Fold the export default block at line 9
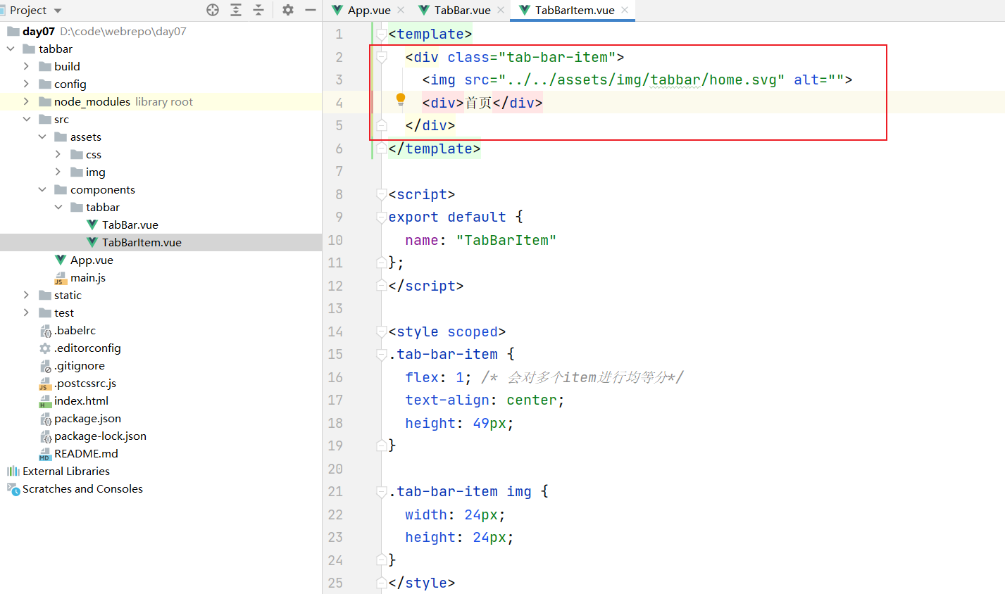1005x594 pixels. coord(381,217)
